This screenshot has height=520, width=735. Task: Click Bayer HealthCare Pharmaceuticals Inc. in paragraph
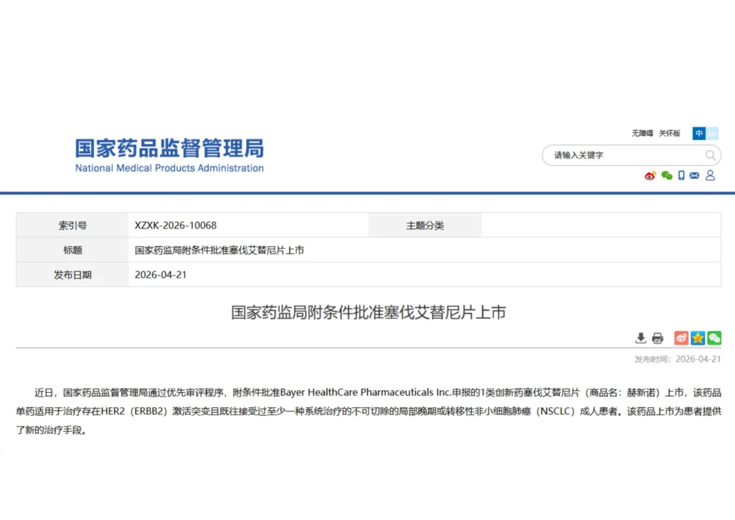tap(365, 392)
